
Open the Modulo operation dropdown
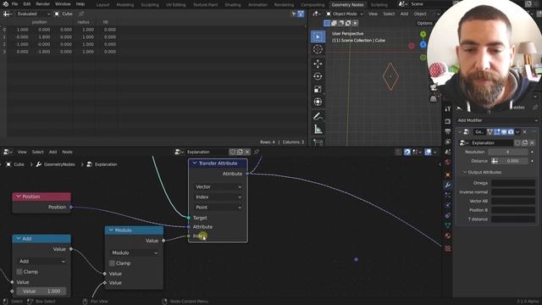(135, 252)
